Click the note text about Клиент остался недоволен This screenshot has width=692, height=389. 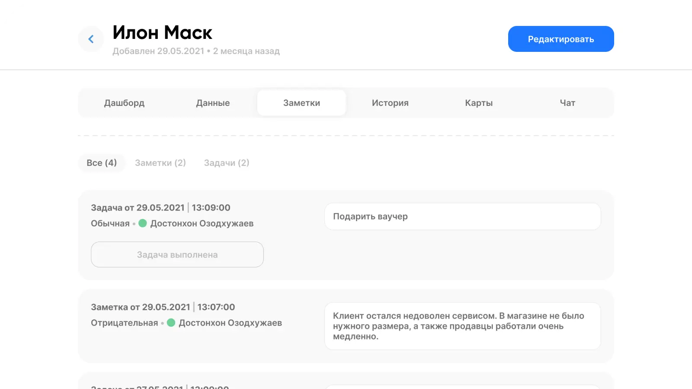coord(463,326)
